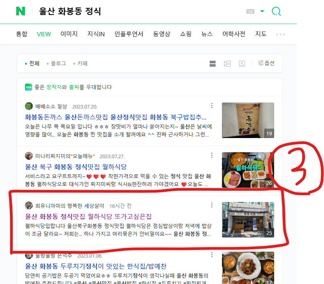Screen dimensions: 324x284
Task: Open more options for 배배소소 일상 post
Action: [212, 106]
